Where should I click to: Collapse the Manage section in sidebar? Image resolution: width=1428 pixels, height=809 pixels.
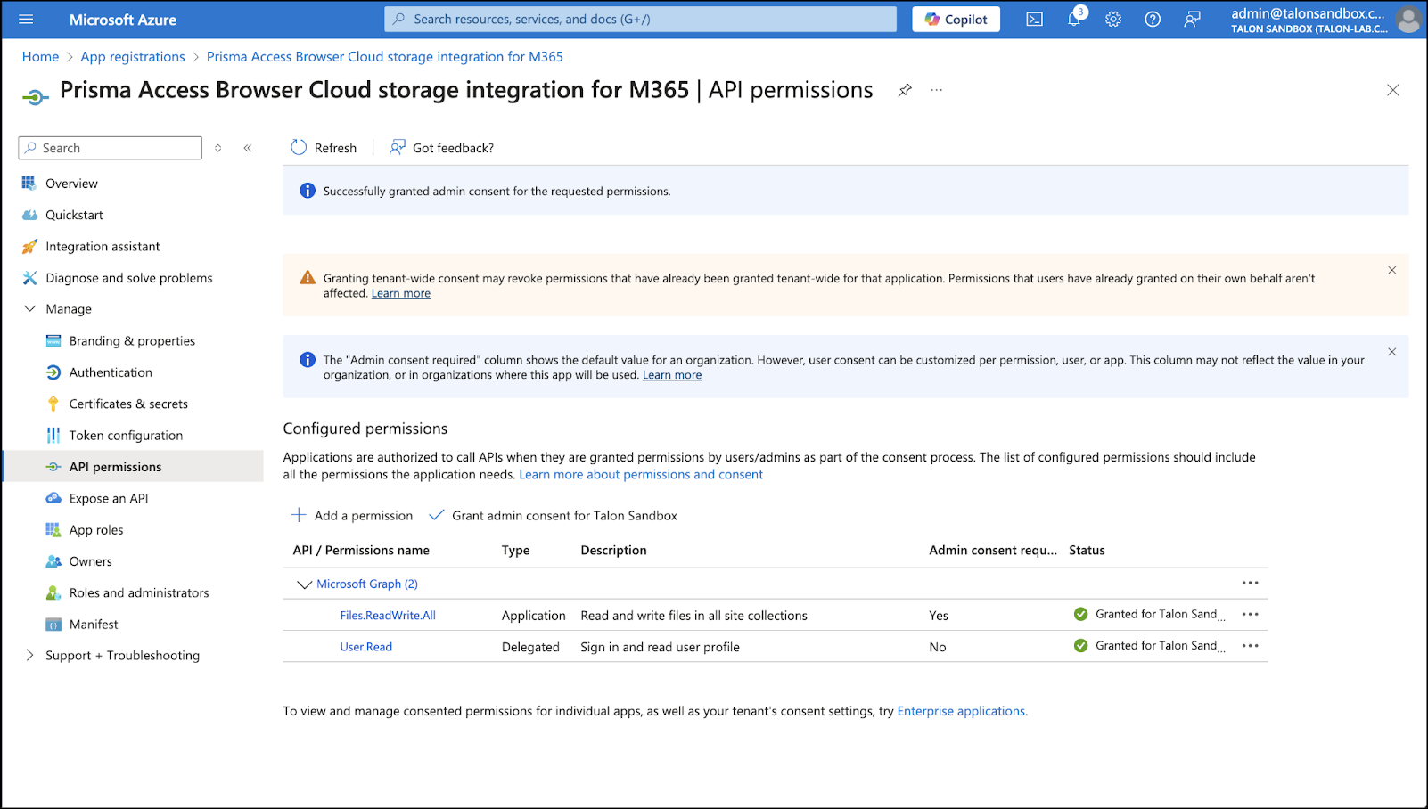pos(29,309)
